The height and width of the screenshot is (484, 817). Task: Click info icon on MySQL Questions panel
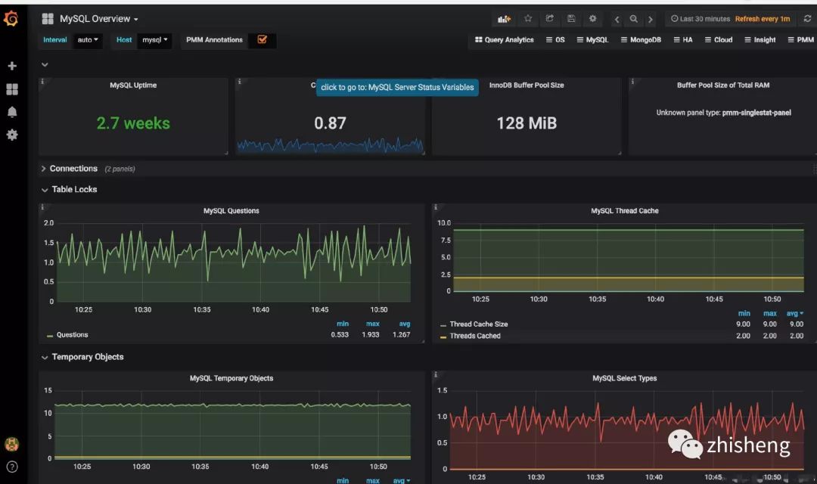click(42, 207)
